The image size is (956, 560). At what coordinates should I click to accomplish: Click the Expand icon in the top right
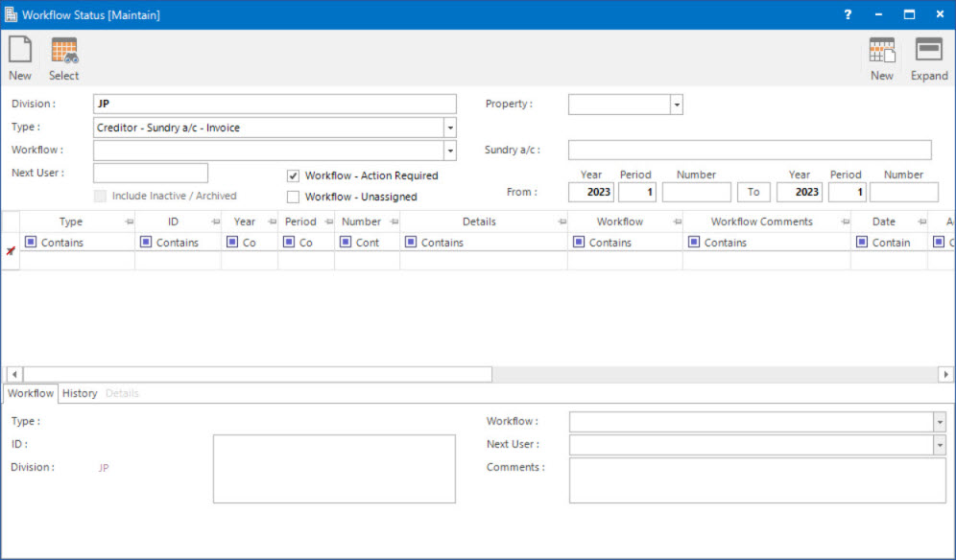point(928,56)
